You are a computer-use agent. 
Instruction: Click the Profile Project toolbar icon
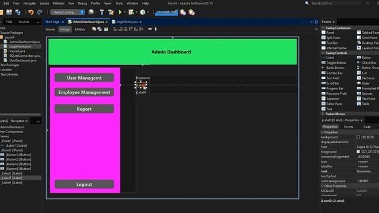(143, 12)
